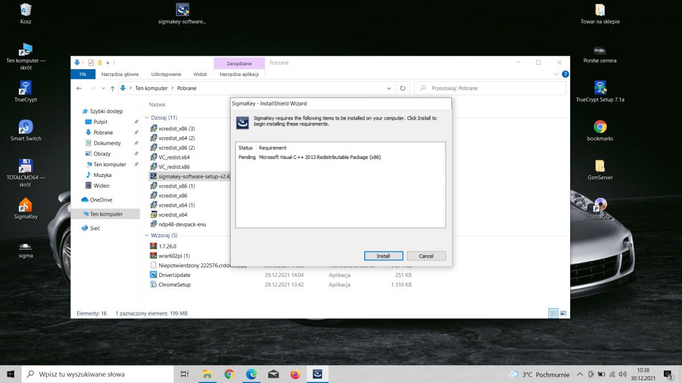Open Firefox from the taskbar
The height and width of the screenshot is (383, 682).
(x=294, y=374)
